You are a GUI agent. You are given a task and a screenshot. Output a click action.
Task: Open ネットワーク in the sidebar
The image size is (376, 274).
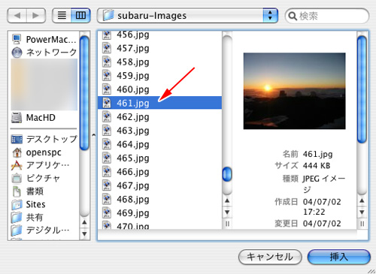(44, 53)
